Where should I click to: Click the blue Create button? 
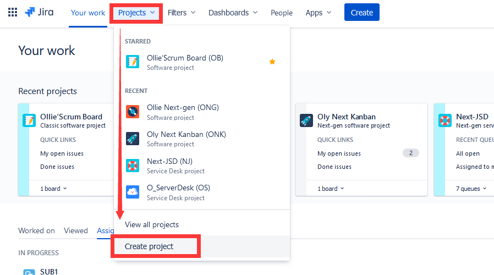361,12
